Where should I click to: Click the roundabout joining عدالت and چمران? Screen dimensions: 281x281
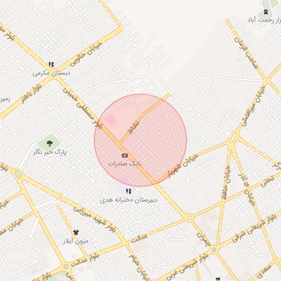pos(189,218)
